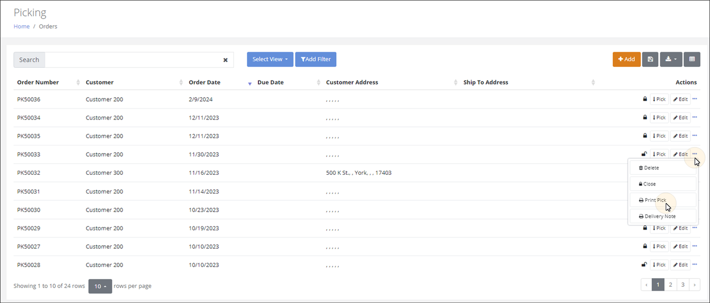Click the open padlock icon for PK50033
710x303 pixels.
[645, 154]
